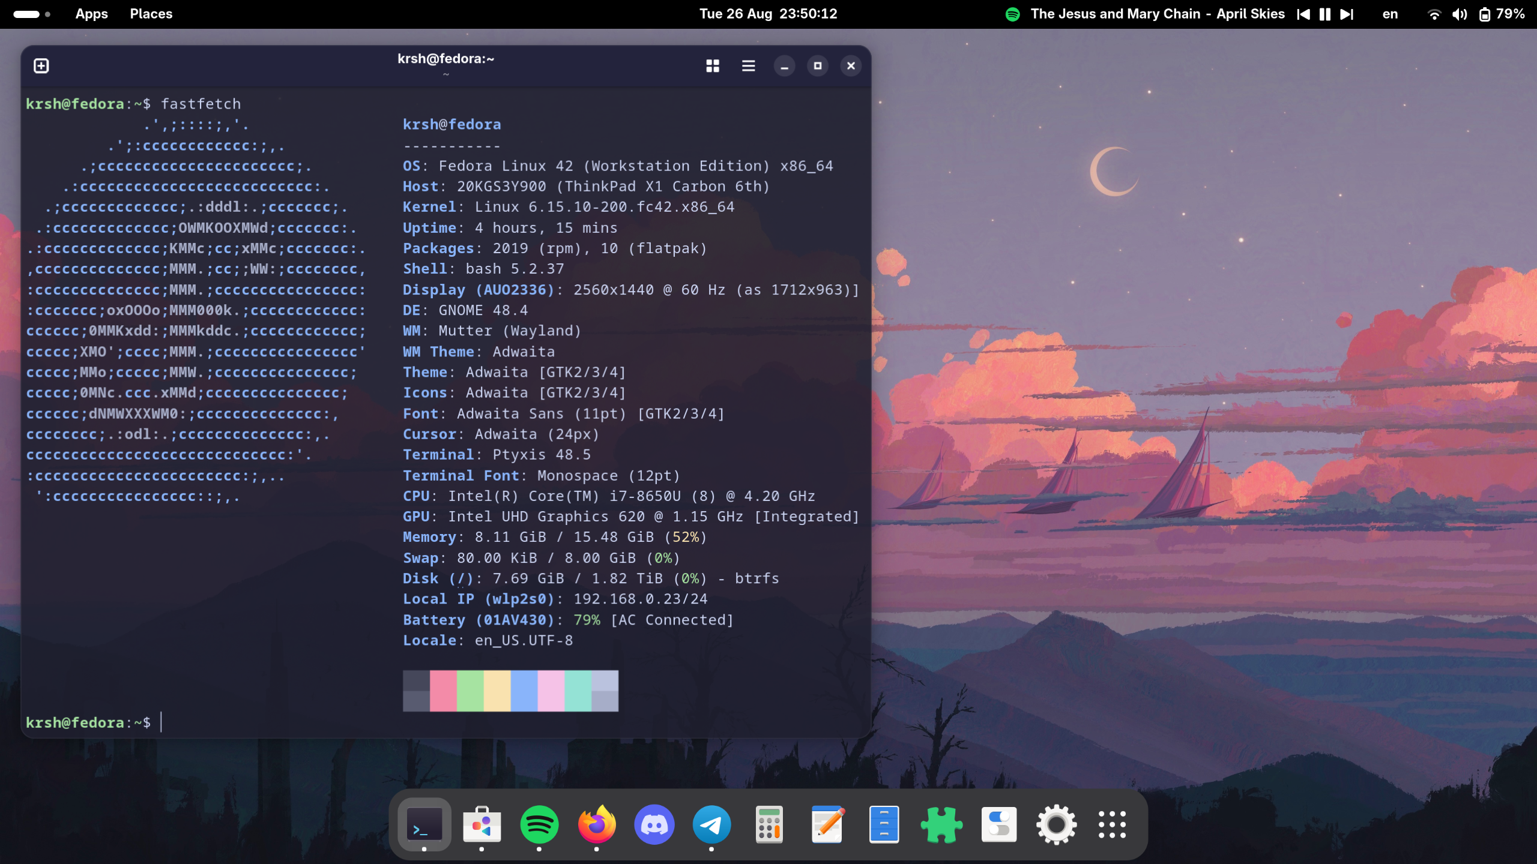Open the Extensions puzzle-piece app
The height and width of the screenshot is (864, 1537).
[941, 824]
